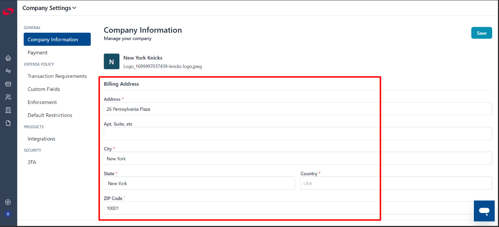This screenshot has width=499, height=227.
Task: Click the company N logo thumbnail
Action: click(112, 61)
